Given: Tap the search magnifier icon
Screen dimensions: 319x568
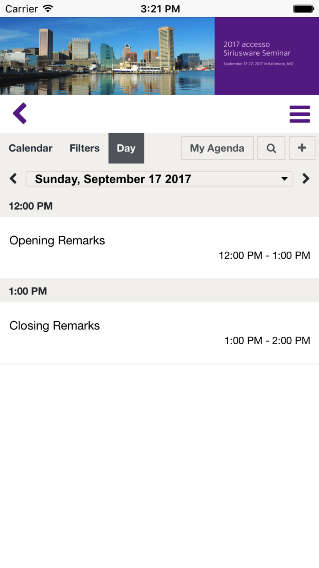Looking at the screenshot, I should [x=271, y=148].
